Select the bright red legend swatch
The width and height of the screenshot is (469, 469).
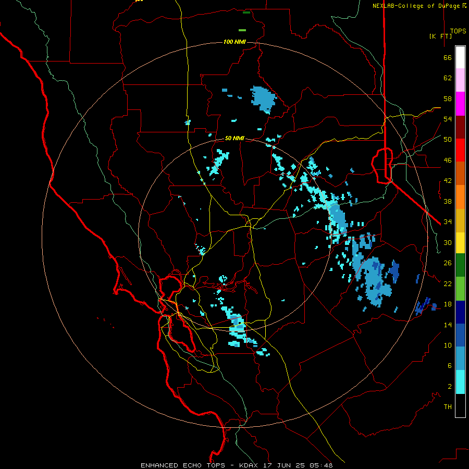pos(460,150)
